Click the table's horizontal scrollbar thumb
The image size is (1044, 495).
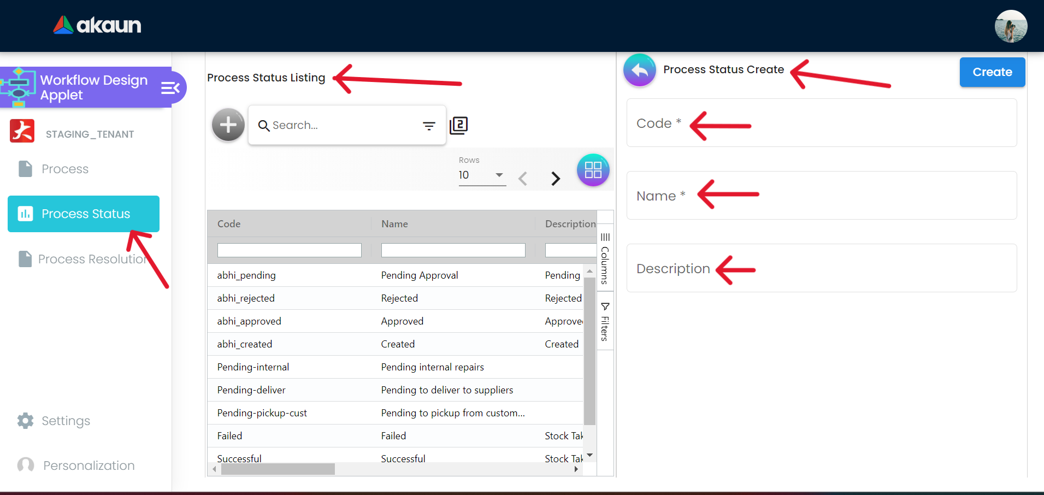[278, 469]
